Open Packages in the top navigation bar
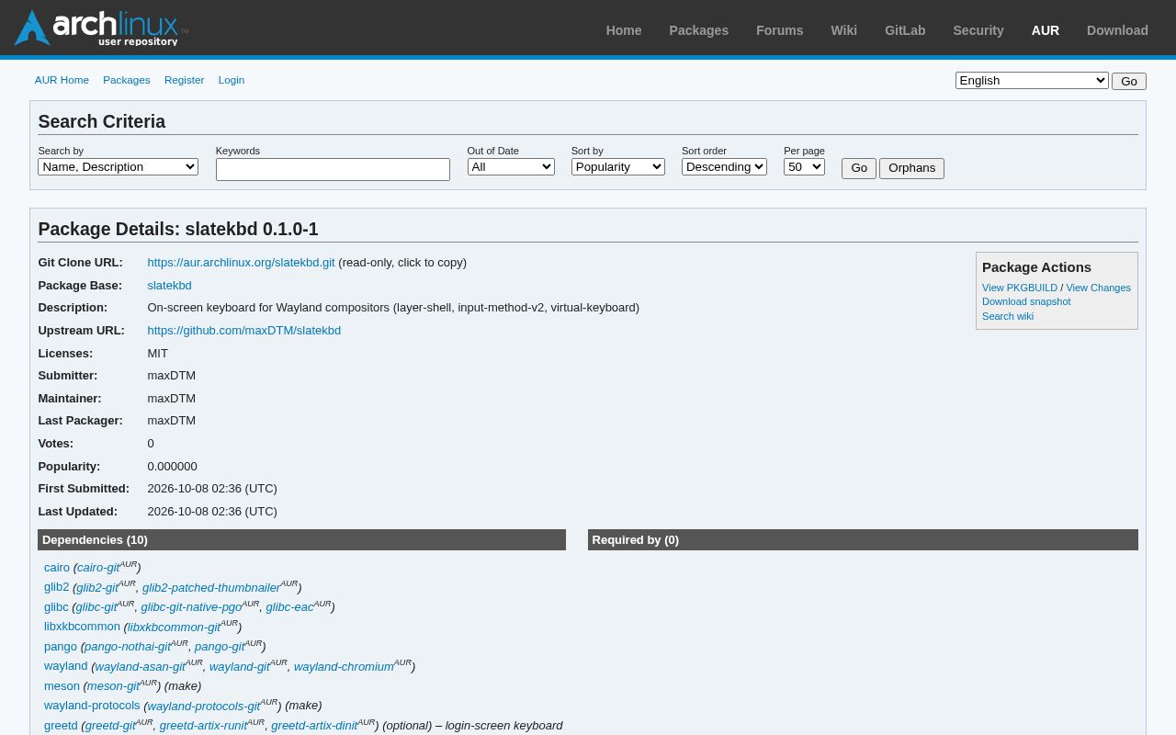Viewport: 1176px width, 735px height. pyautogui.click(x=699, y=30)
